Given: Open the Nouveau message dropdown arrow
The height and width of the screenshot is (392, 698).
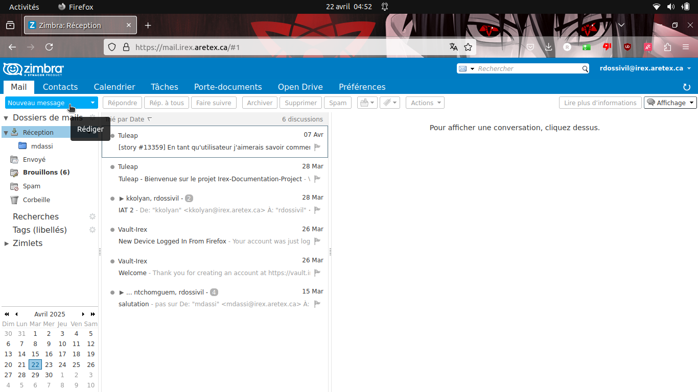Looking at the screenshot, I should pyautogui.click(x=92, y=103).
